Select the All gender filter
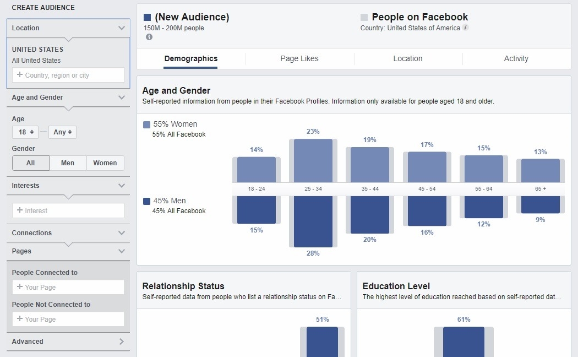This screenshot has height=357, width=578. [30, 163]
